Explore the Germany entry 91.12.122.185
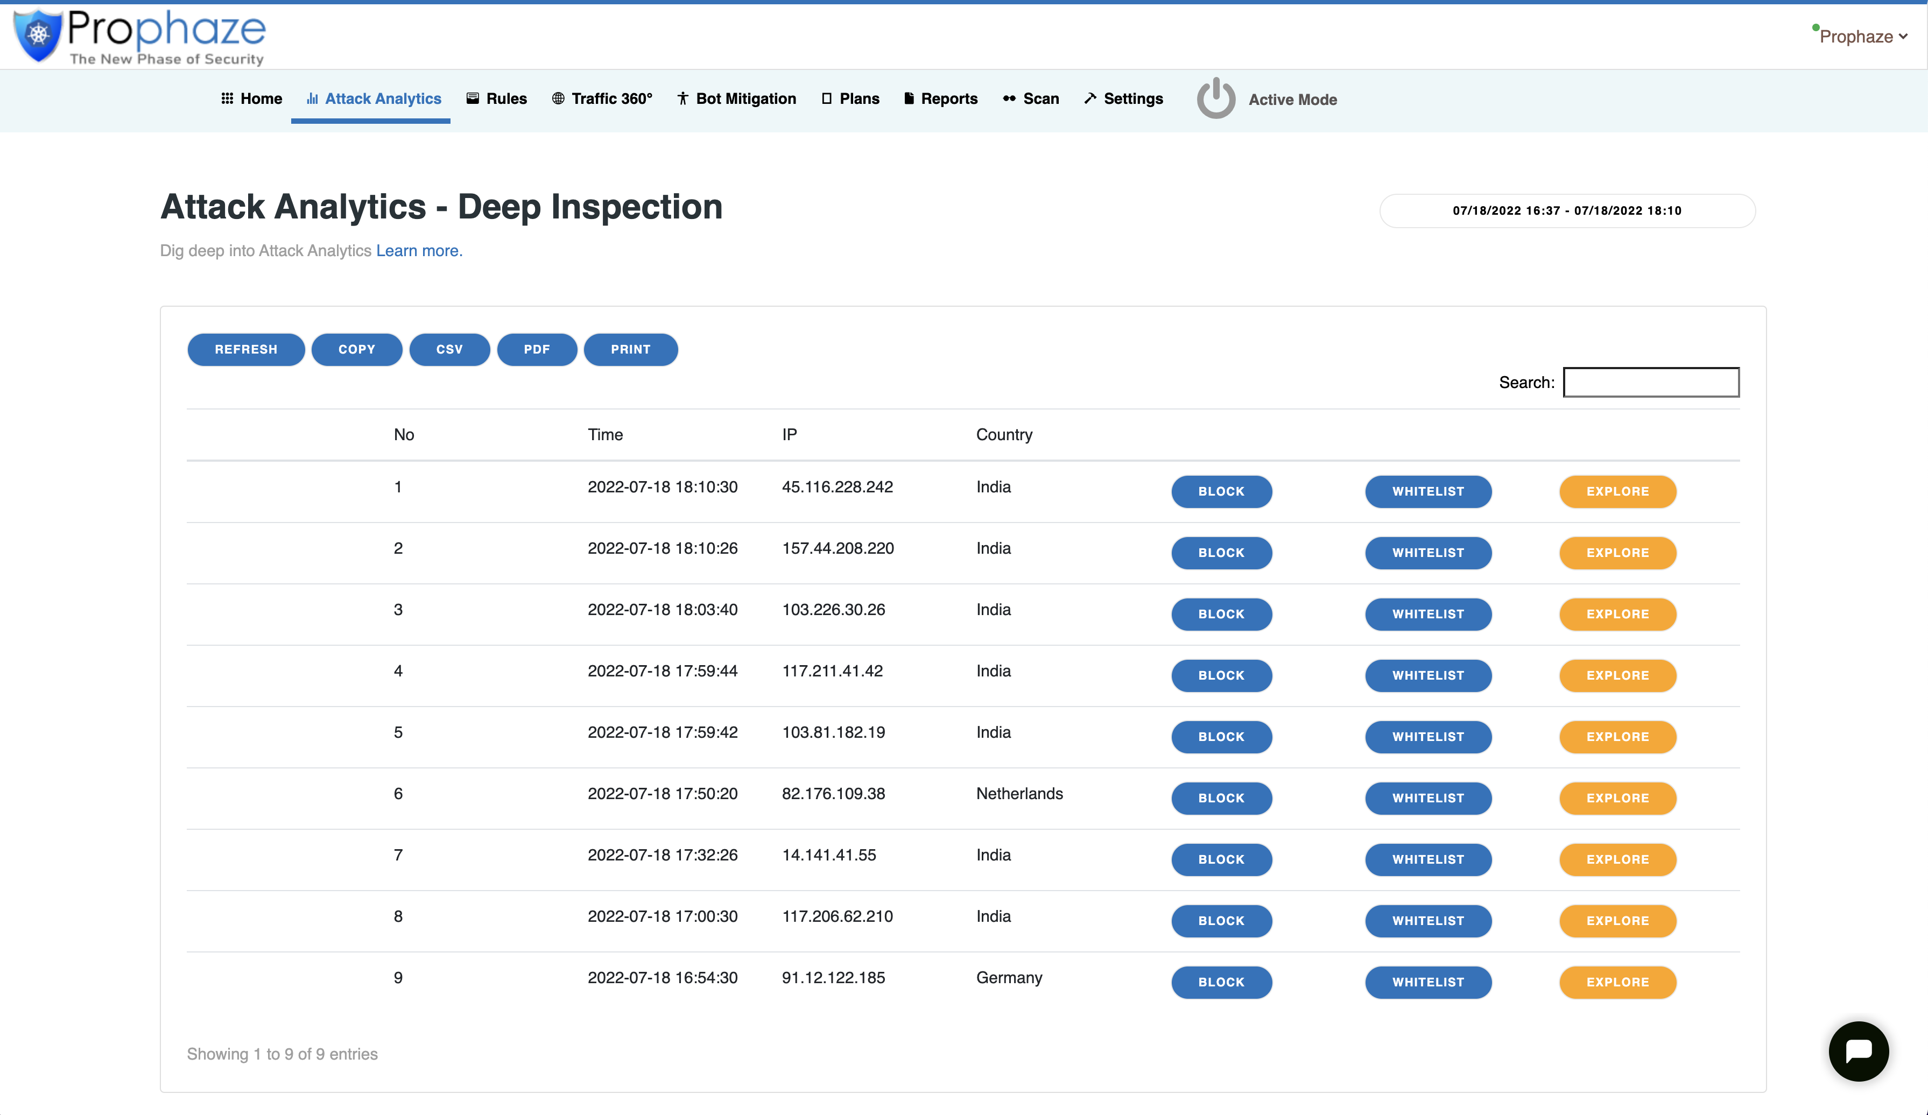 pyautogui.click(x=1617, y=982)
